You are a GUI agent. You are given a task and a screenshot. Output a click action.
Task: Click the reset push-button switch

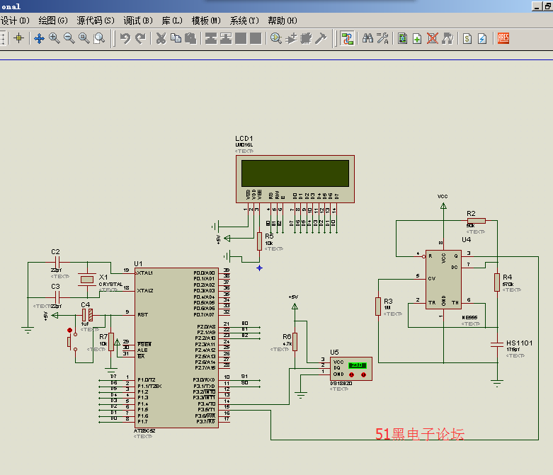(x=72, y=340)
